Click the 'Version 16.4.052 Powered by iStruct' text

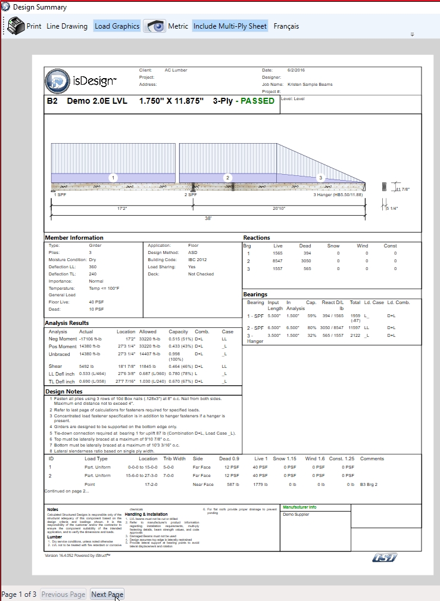click(77, 556)
